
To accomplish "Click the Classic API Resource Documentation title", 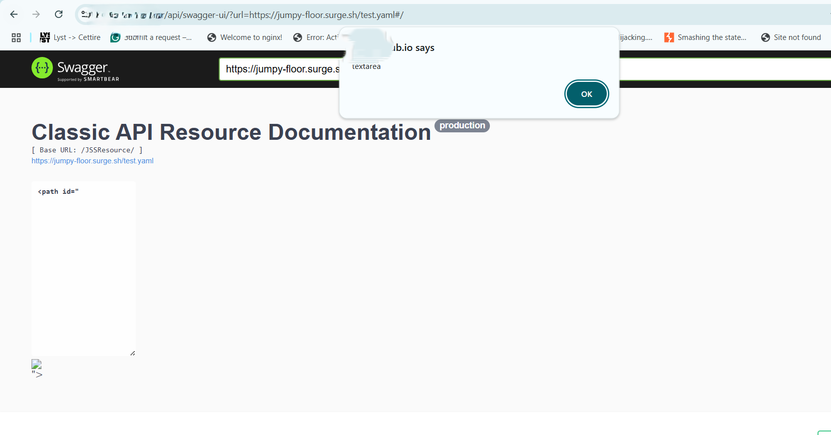I will (x=231, y=132).
